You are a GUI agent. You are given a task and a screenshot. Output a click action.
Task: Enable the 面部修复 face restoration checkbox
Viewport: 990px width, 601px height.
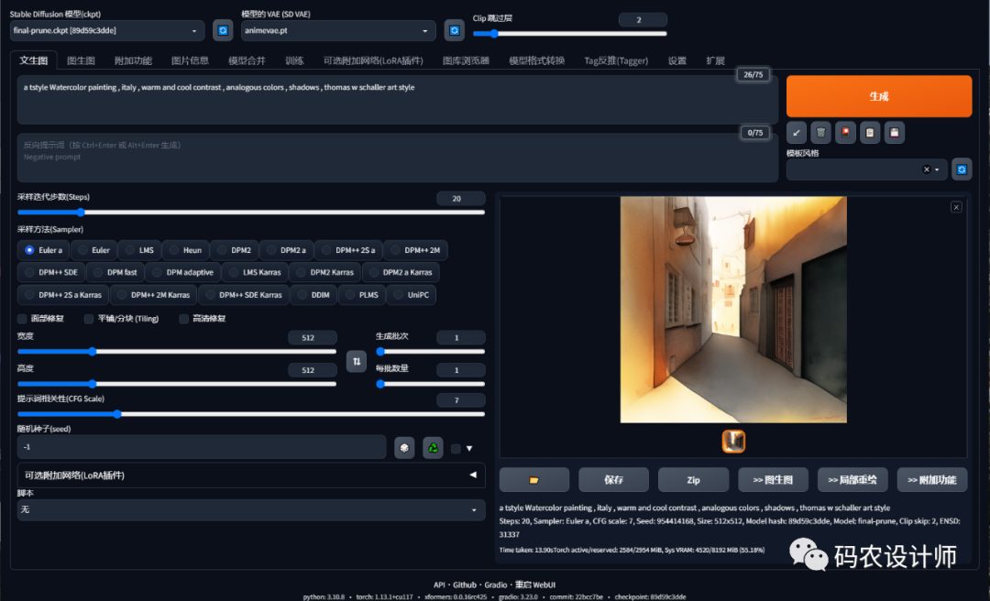(23, 319)
